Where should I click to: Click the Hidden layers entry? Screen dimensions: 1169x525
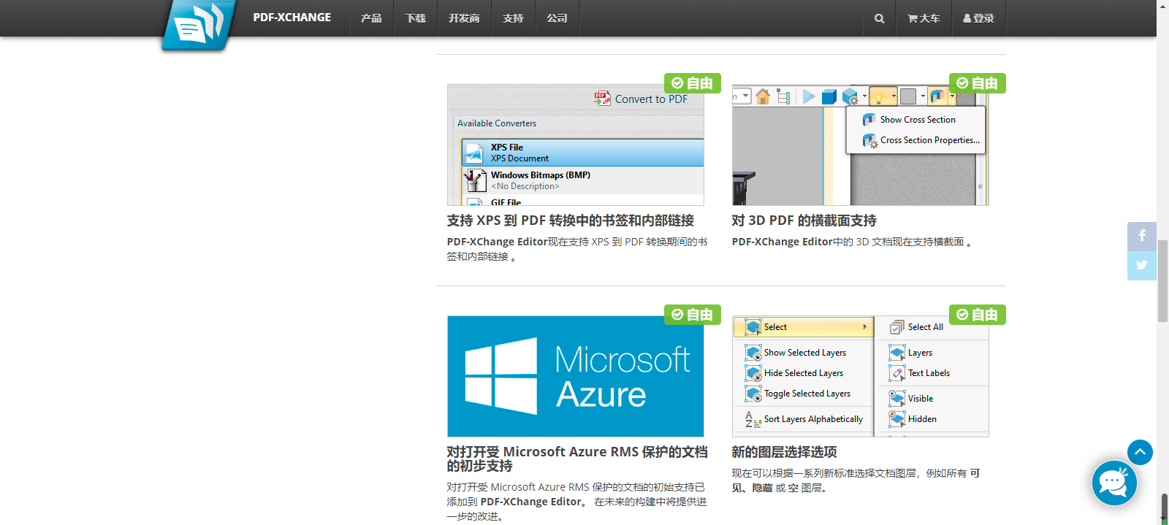pos(913,419)
